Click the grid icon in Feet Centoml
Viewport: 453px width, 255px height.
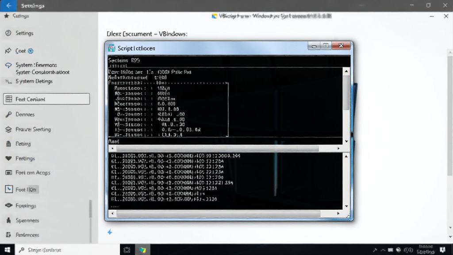pos(9,99)
